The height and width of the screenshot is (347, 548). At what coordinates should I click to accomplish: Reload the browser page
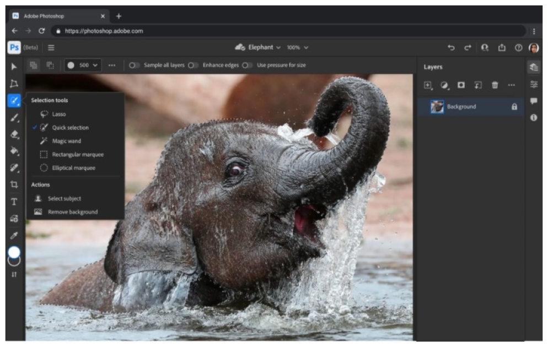(41, 31)
